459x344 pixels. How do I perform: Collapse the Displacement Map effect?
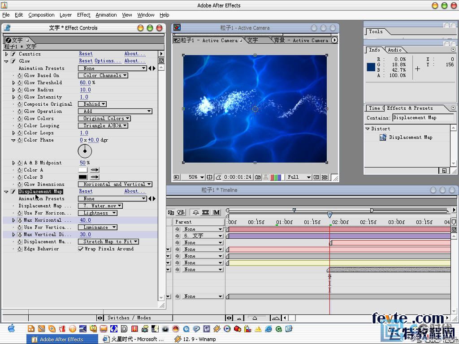(6, 192)
